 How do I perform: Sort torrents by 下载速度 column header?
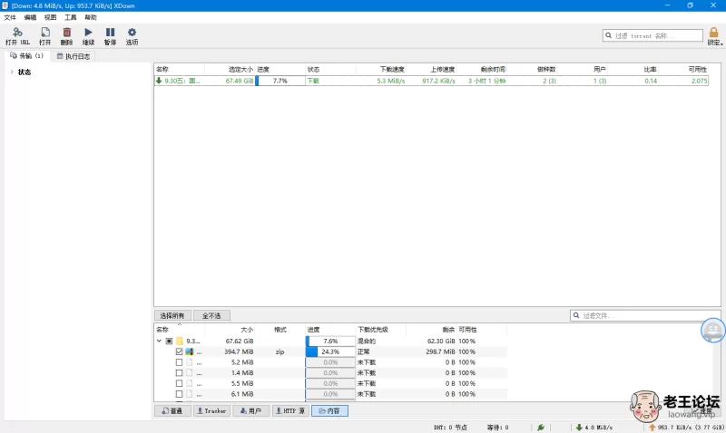pos(381,70)
